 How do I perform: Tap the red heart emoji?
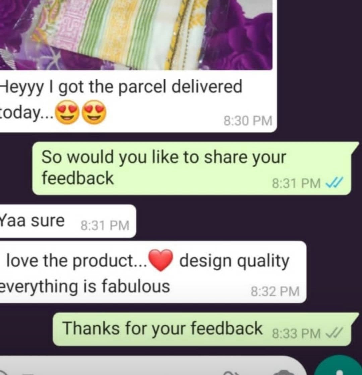click(161, 260)
